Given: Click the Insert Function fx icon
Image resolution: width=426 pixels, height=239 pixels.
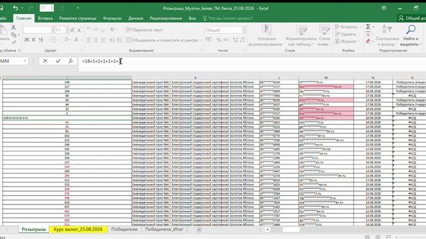Looking at the screenshot, I should click(x=71, y=61).
